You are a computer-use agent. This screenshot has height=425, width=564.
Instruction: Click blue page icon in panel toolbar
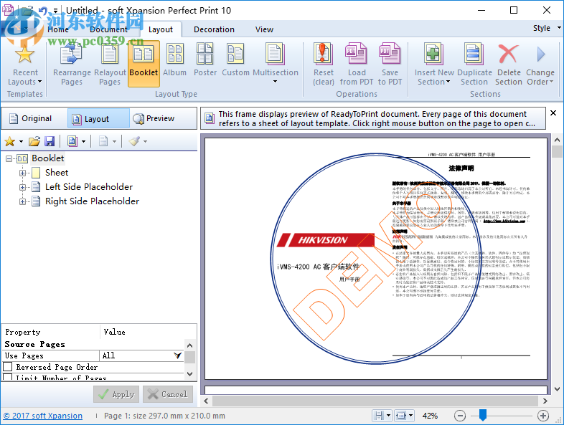72,141
